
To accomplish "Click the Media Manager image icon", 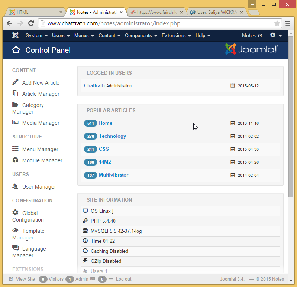I will pos(15,123).
